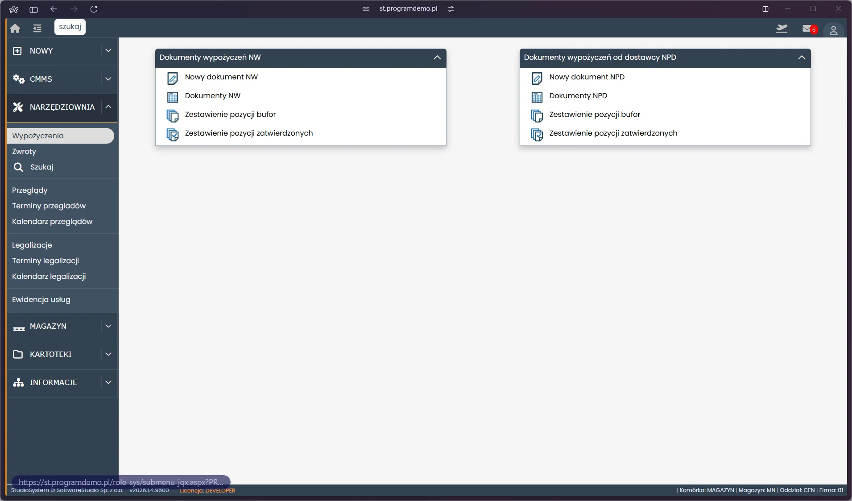This screenshot has height=501, width=852.
Task: Open the mail notifications icon with badge
Action: pyautogui.click(x=809, y=29)
